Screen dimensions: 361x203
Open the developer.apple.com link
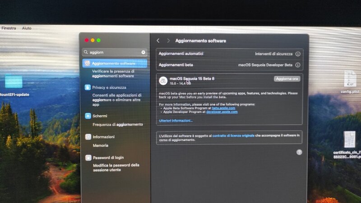[x=222, y=112]
